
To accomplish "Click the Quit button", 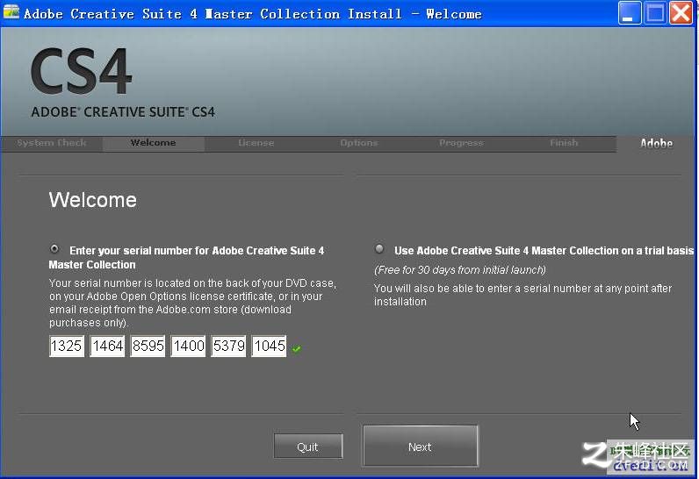I will point(308,447).
